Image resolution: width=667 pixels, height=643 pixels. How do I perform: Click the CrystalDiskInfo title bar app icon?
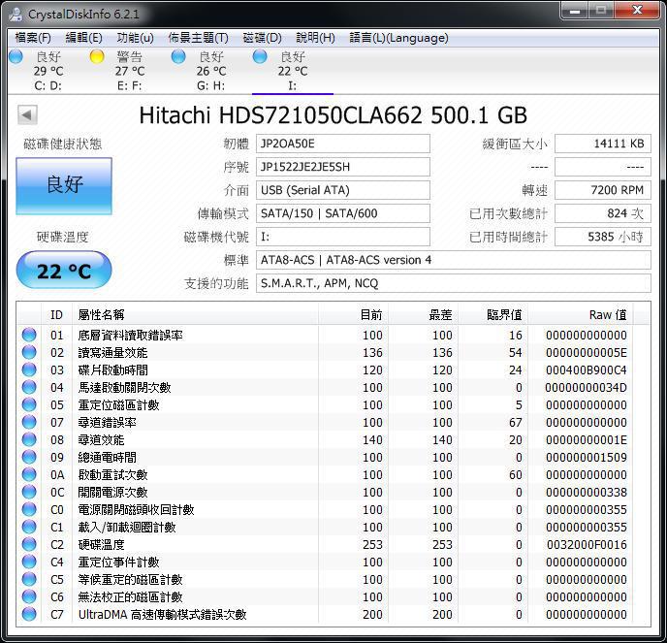[16, 14]
